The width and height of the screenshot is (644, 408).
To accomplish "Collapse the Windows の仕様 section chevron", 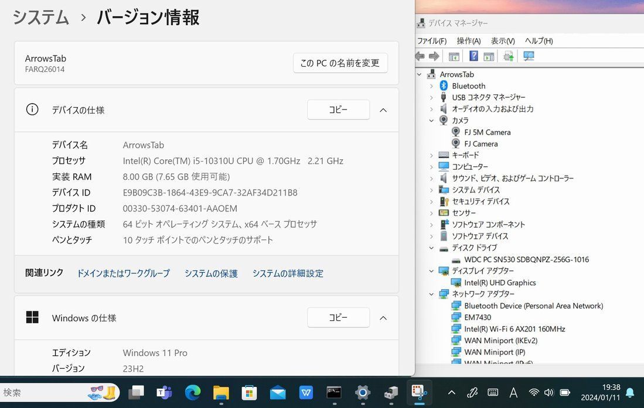I will pos(383,318).
